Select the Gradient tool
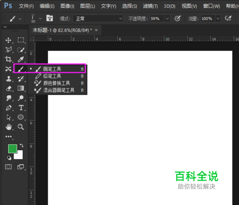The image size is (239, 205). coord(21,88)
